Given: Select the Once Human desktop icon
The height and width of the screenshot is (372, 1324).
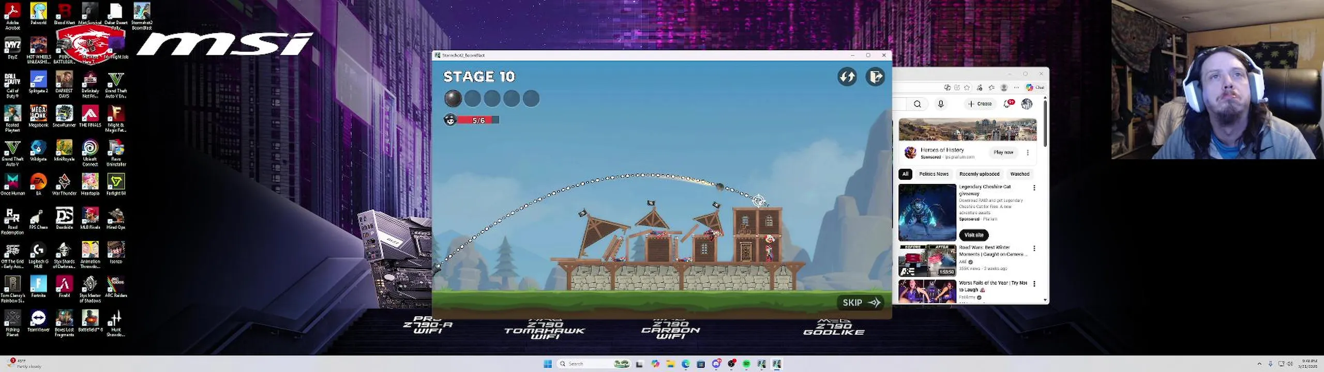Looking at the screenshot, I should 12,184.
